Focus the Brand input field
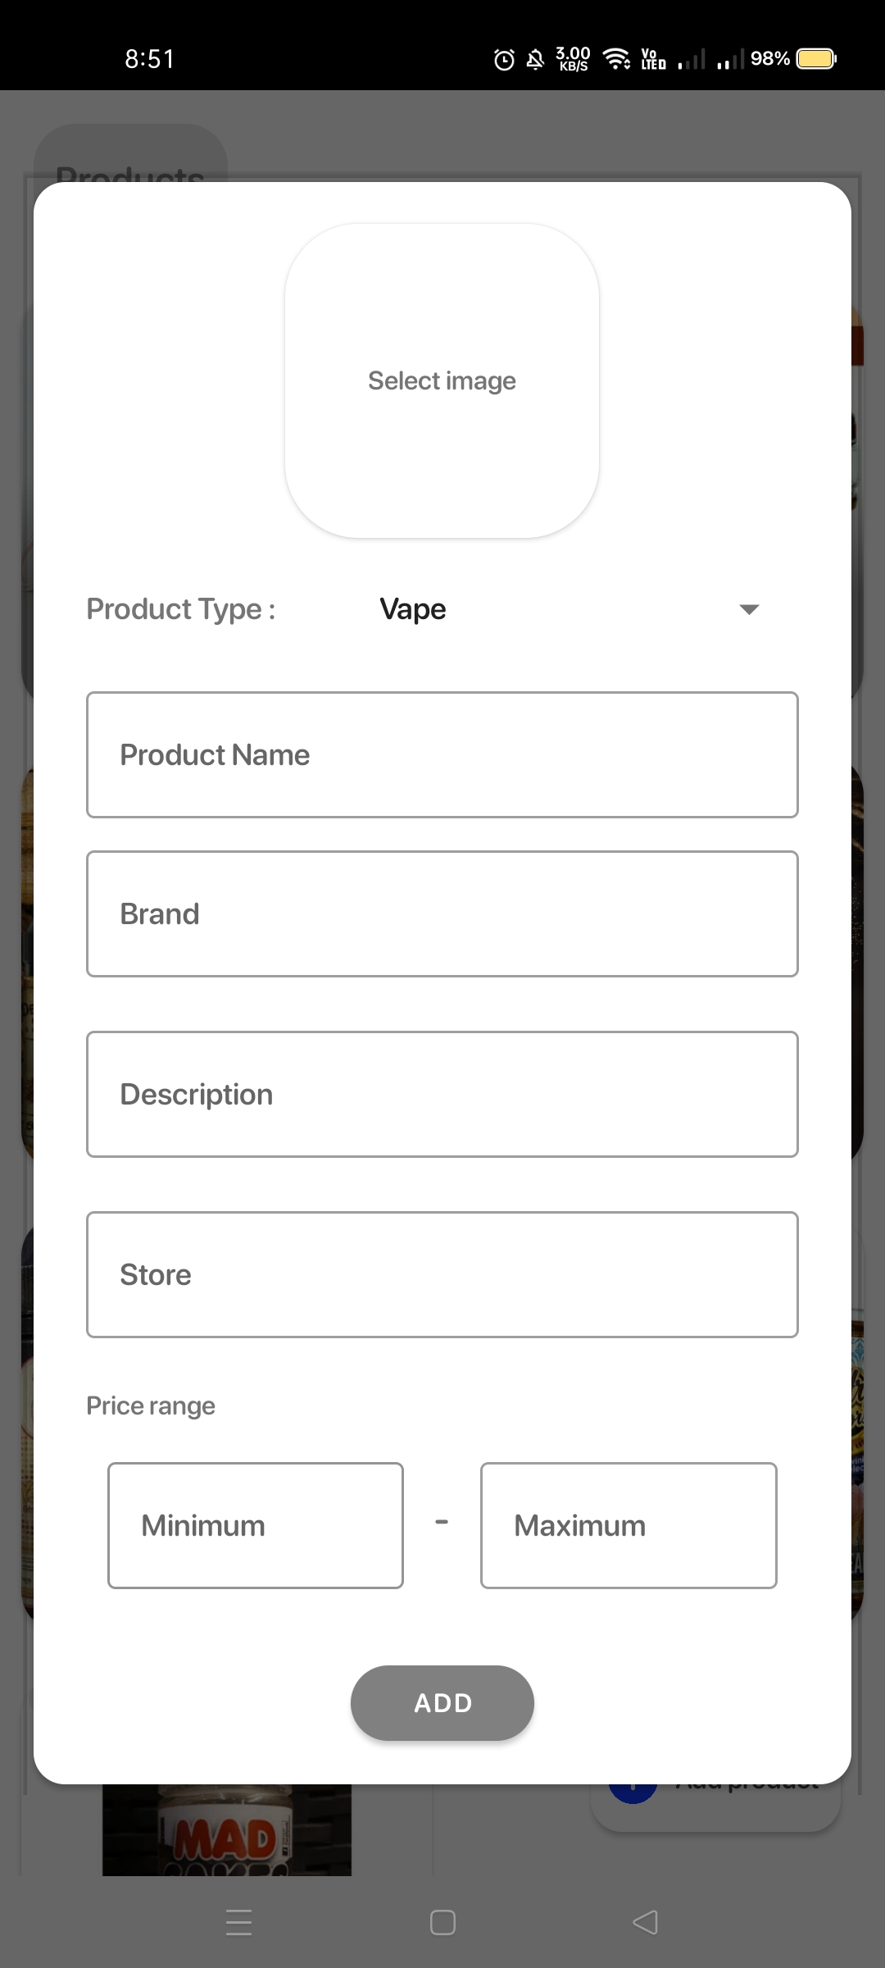This screenshot has width=885, height=1968. point(442,913)
